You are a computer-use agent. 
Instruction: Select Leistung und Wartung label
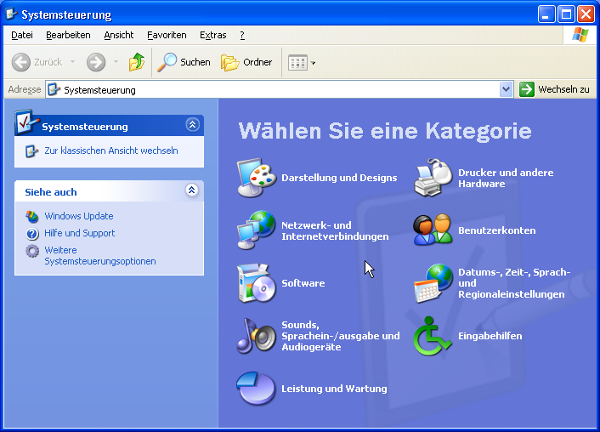[x=334, y=389]
